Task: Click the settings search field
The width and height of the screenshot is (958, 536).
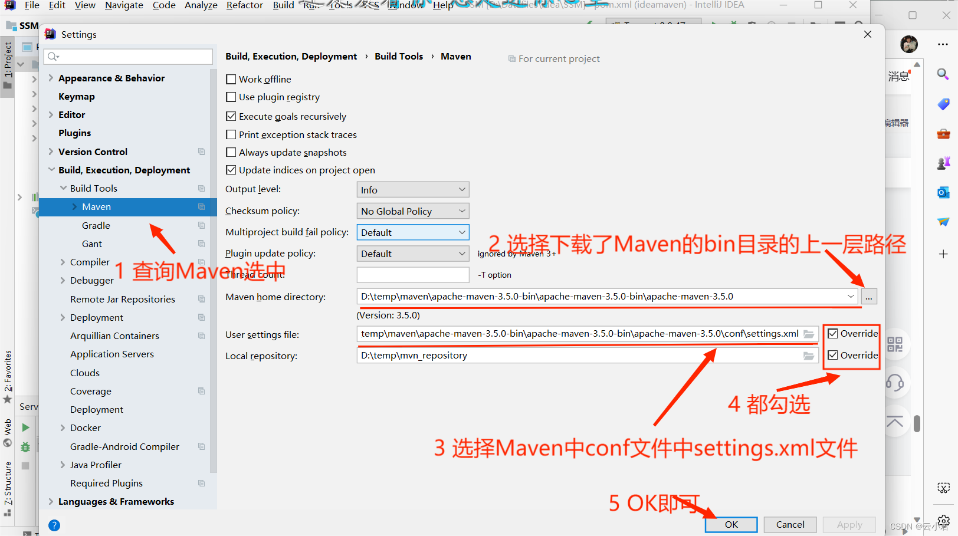Action: pos(128,57)
